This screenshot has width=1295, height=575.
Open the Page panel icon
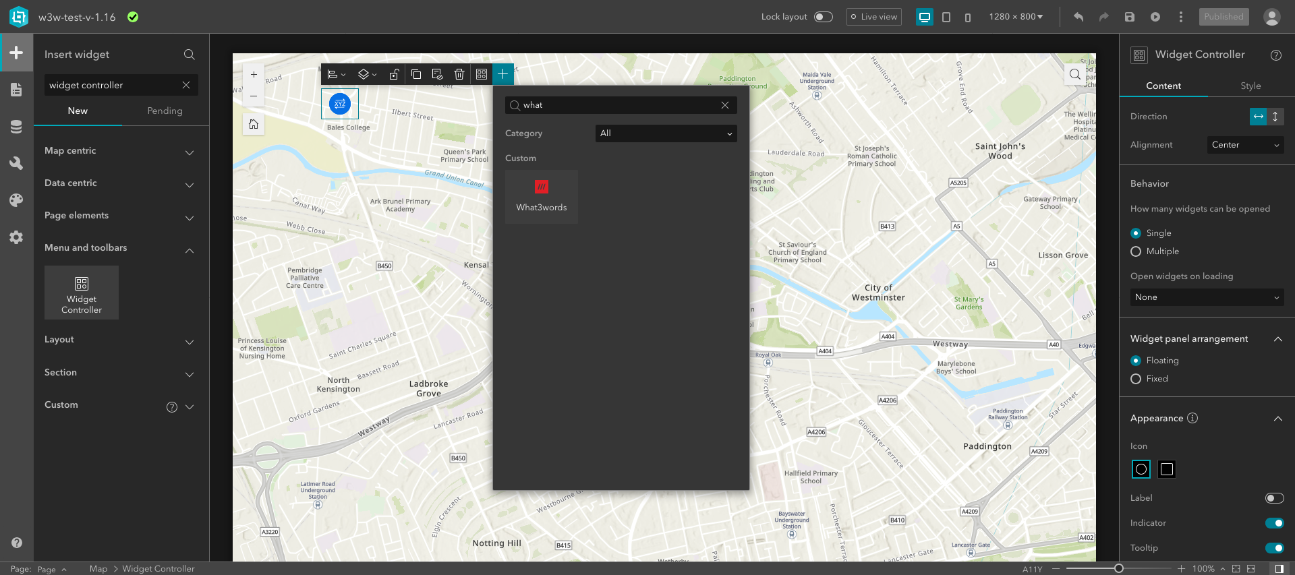click(x=16, y=90)
